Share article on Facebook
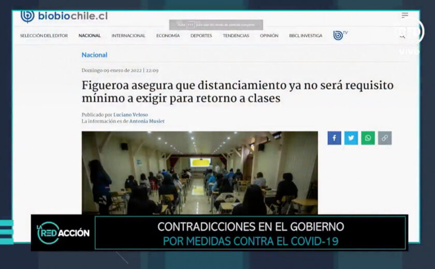 click(x=334, y=138)
